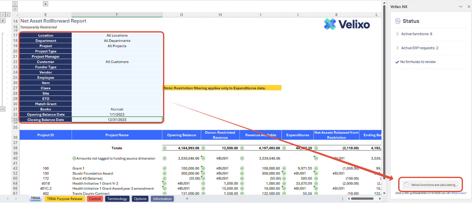
Task: Click the Net Asset Rollforward Report title
Action: coord(53,21)
